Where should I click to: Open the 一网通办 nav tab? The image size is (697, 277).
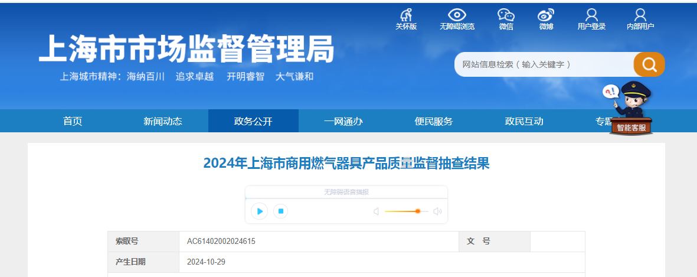[343, 121]
